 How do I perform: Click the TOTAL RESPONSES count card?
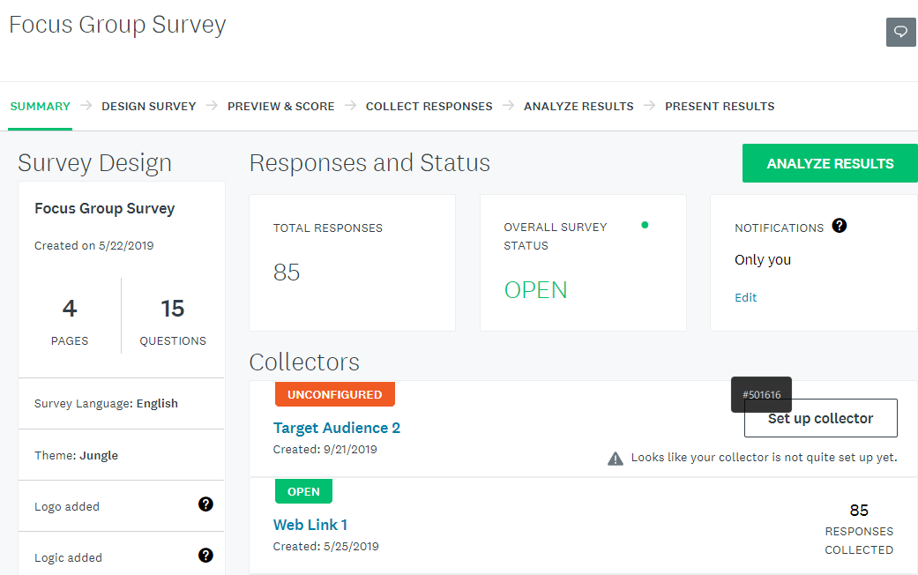point(352,262)
